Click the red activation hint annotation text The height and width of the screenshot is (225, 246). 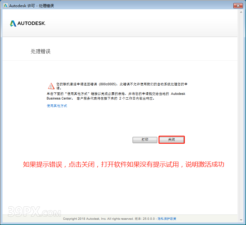coord(123,164)
